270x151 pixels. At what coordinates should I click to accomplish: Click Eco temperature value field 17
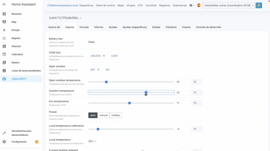[183, 103]
